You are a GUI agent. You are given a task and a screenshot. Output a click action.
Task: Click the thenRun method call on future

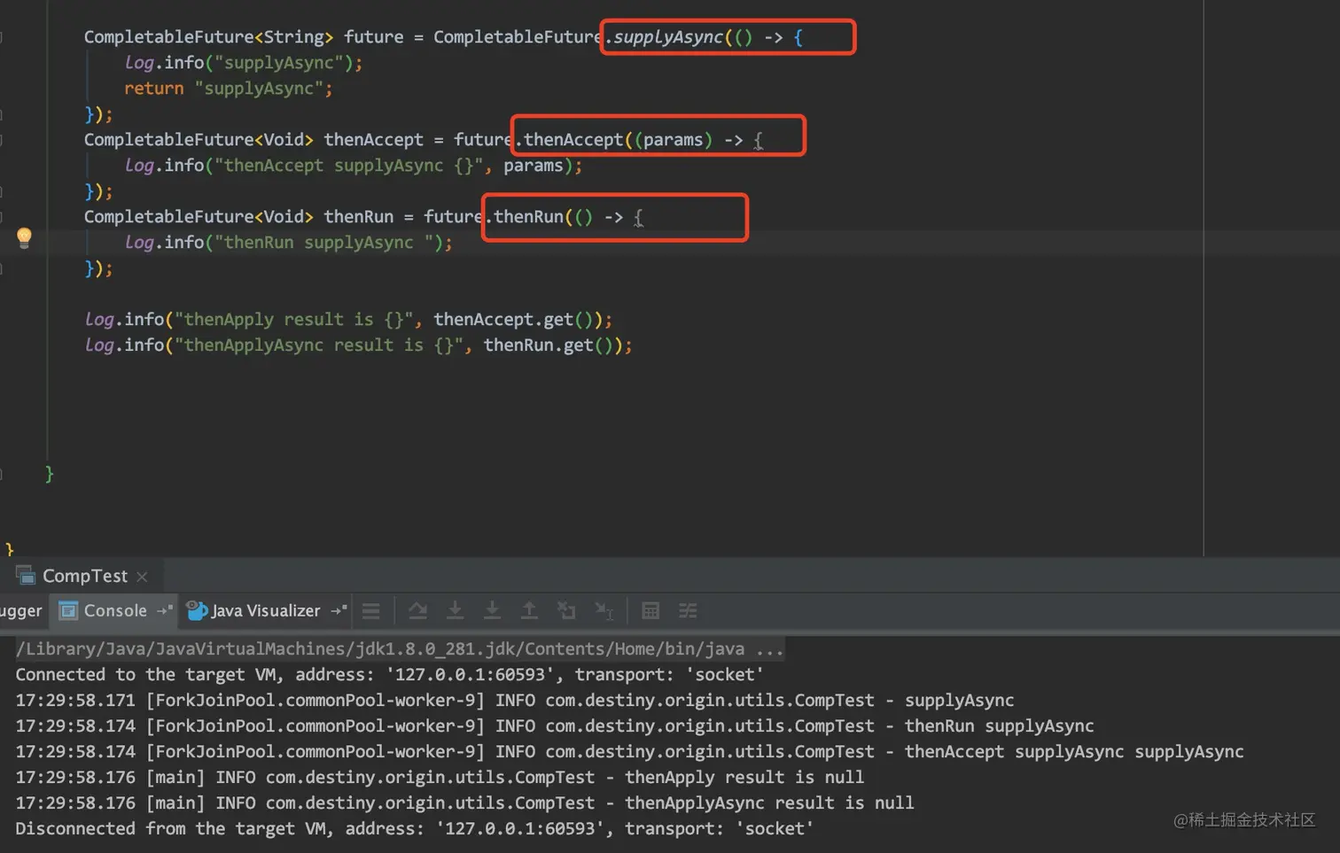click(x=528, y=217)
